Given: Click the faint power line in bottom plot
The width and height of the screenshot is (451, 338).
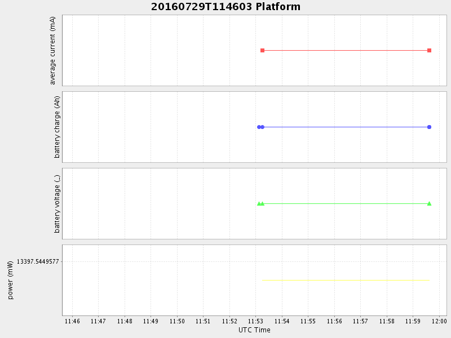Looking at the screenshot, I should (x=346, y=280).
